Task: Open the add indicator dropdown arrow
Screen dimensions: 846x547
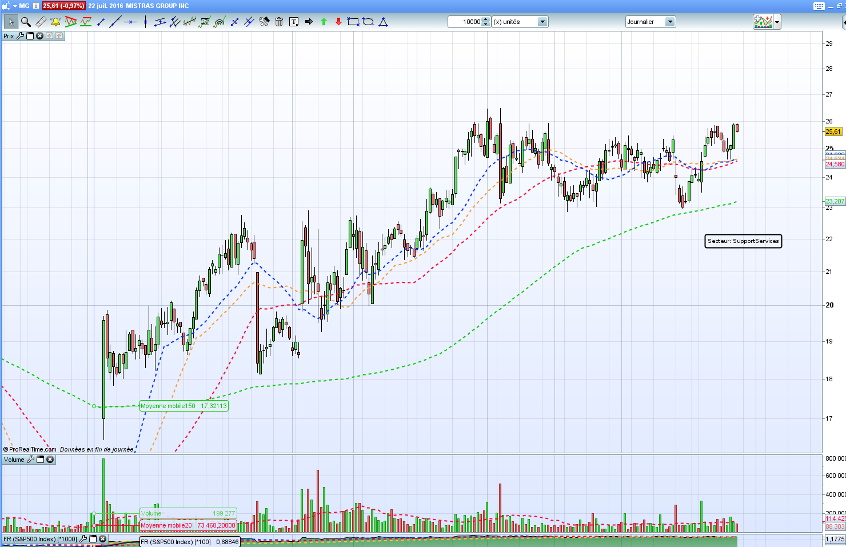Action: pyautogui.click(x=777, y=22)
